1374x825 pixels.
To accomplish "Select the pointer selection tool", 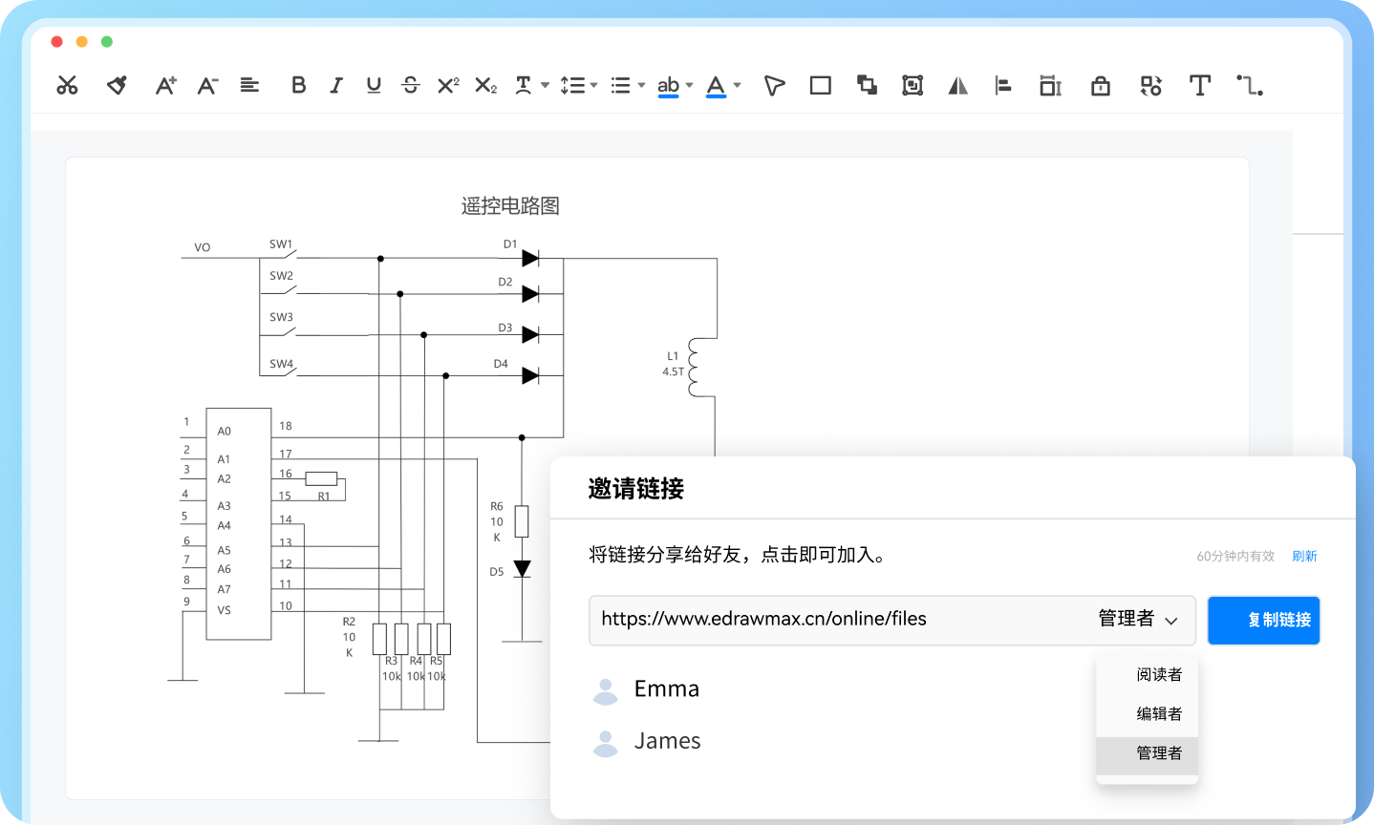I will click(x=774, y=86).
